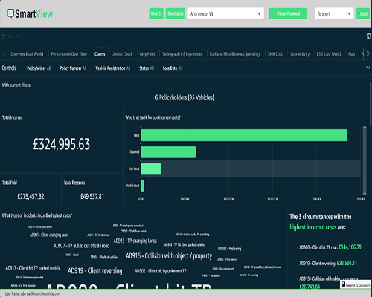Image resolution: width=372 pixels, height=297 pixels.
Task: Open the Dashboards button
Action: (x=176, y=13)
